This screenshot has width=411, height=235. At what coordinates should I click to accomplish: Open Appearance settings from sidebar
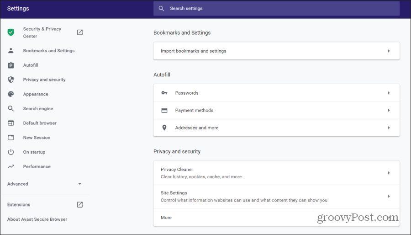[x=36, y=94]
